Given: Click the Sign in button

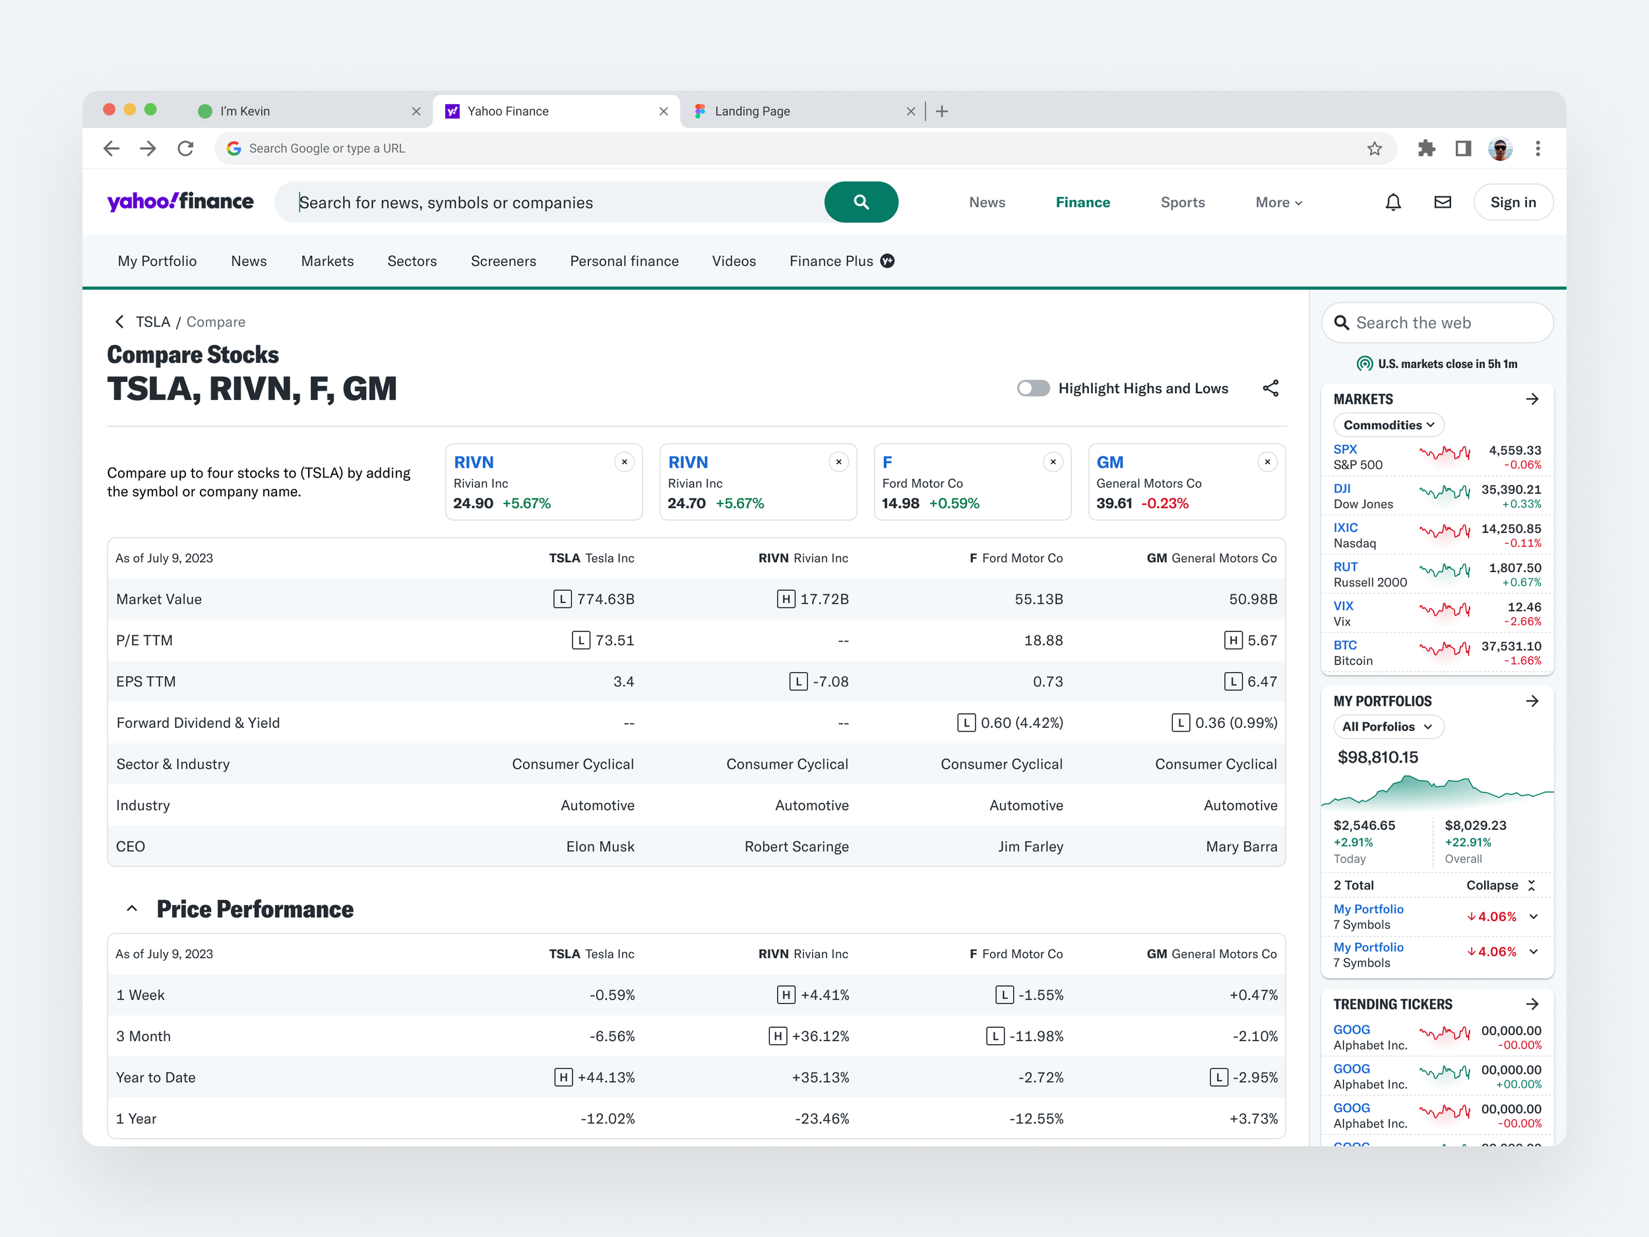Looking at the screenshot, I should coord(1512,202).
